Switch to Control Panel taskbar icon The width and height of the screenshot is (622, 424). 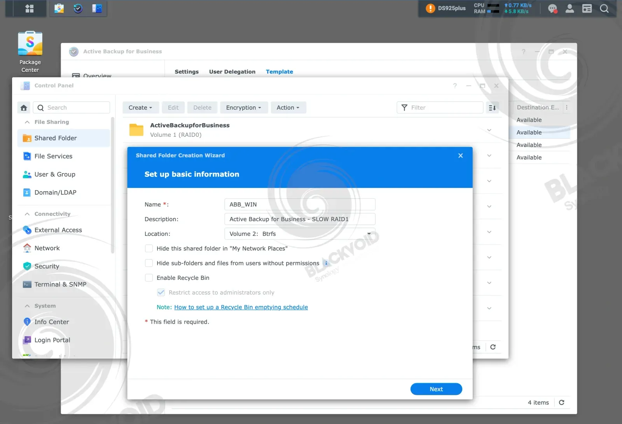tap(97, 8)
